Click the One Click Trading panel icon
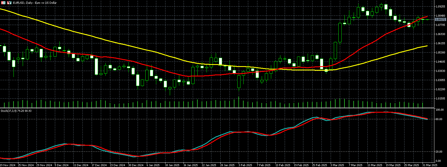The image size is (447, 167). click(9, 3)
